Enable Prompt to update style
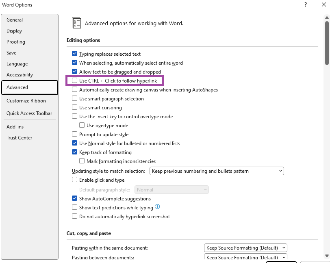This screenshot has height=263, width=330. point(74,134)
